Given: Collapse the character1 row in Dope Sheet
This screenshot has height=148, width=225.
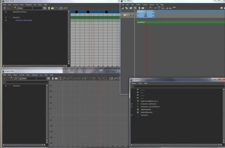Looking at the screenshot, I should [x=6, y=17].
